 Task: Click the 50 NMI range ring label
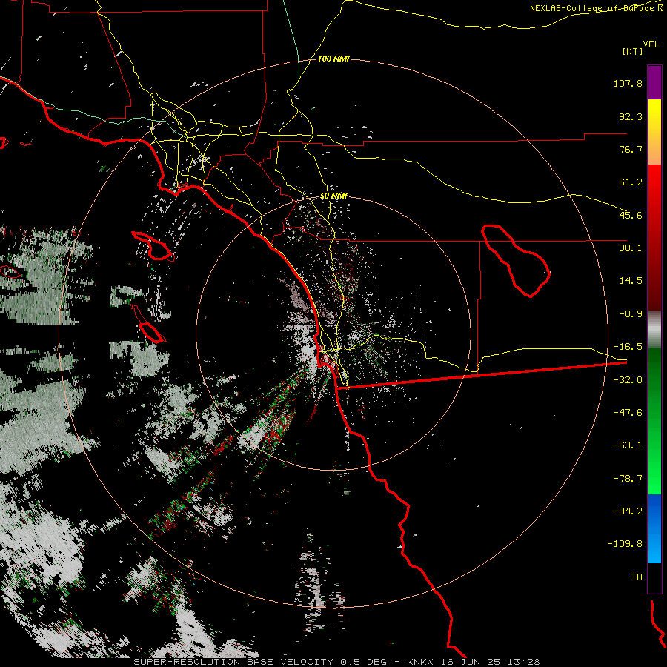pos(333,196)
